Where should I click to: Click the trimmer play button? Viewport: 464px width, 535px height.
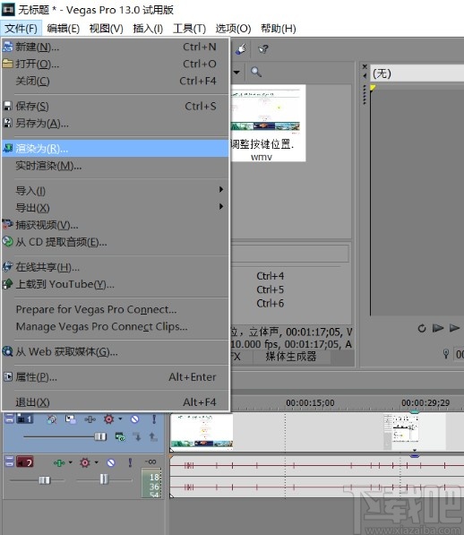(454, 328)
